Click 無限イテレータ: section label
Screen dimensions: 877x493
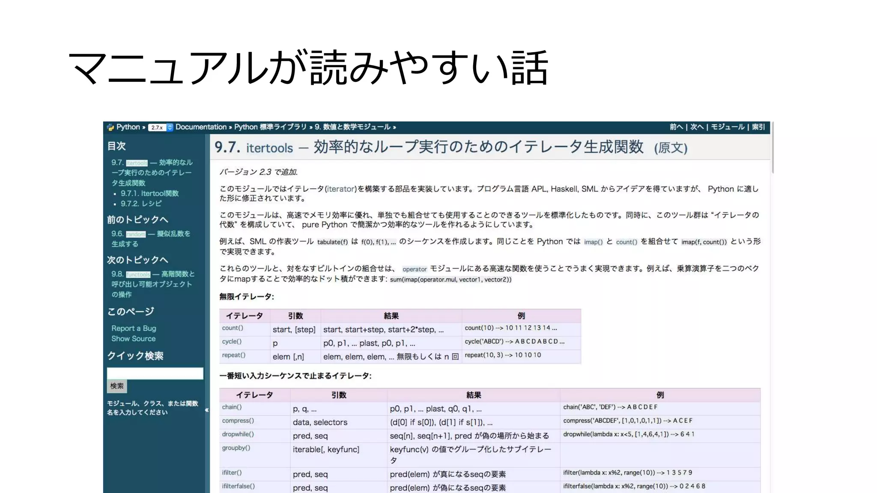[x=247, y=297]
